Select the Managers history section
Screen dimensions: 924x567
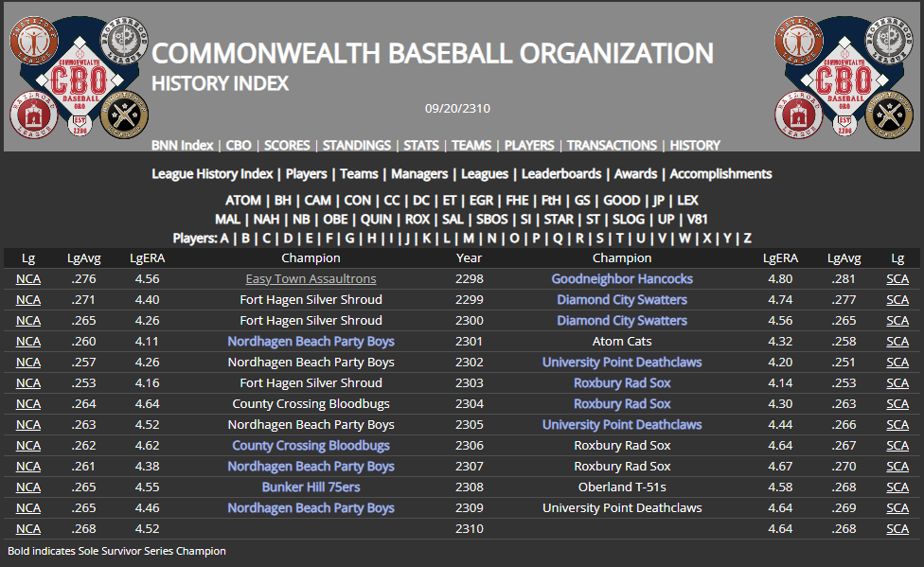419,174
